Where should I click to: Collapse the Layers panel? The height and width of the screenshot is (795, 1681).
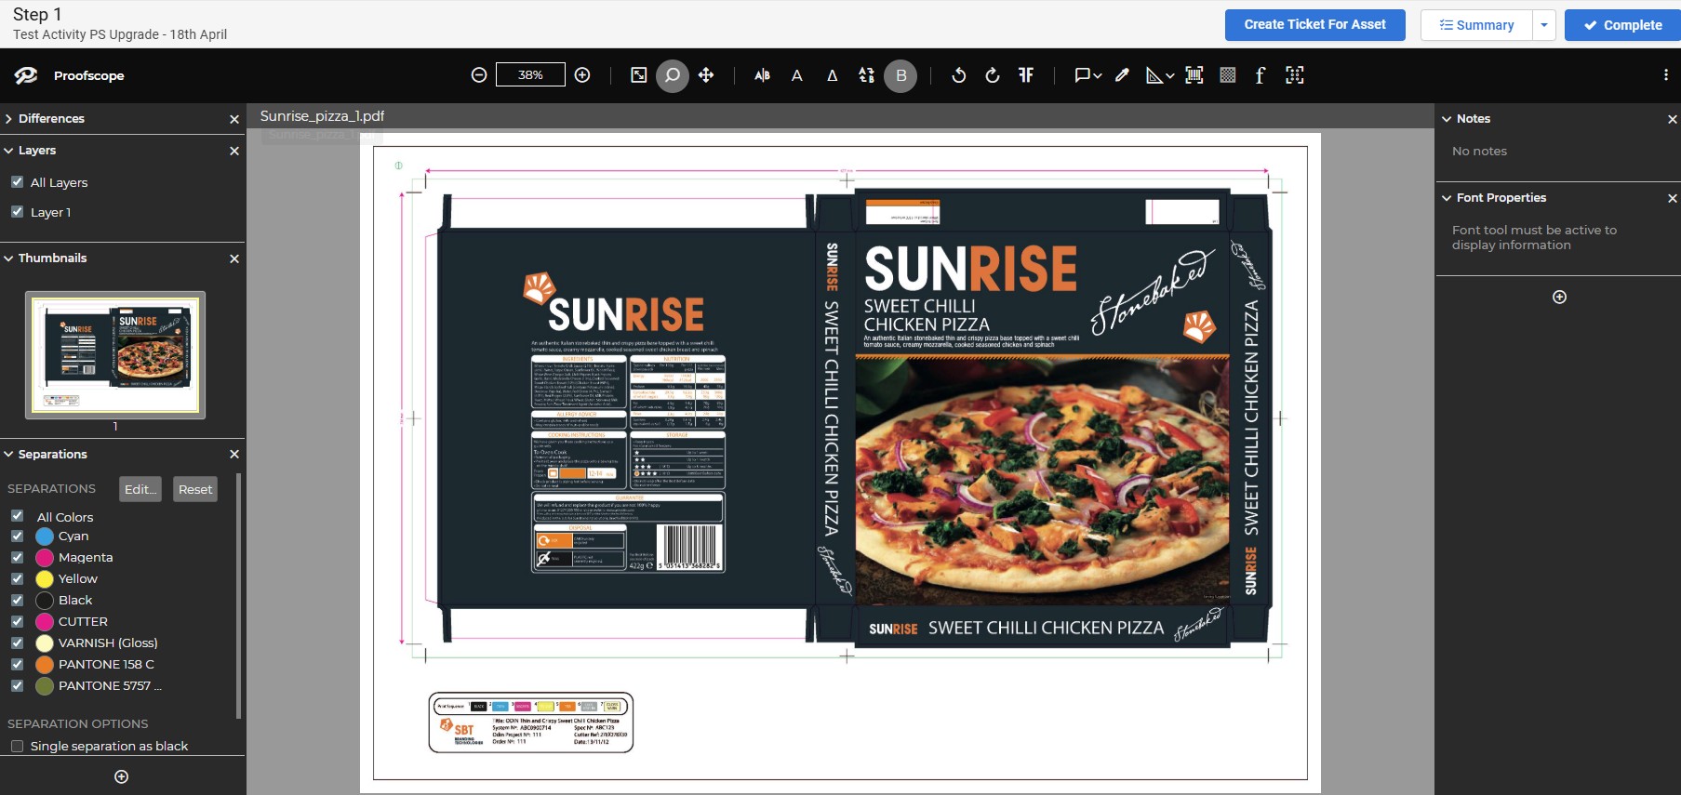coord(8,151)
